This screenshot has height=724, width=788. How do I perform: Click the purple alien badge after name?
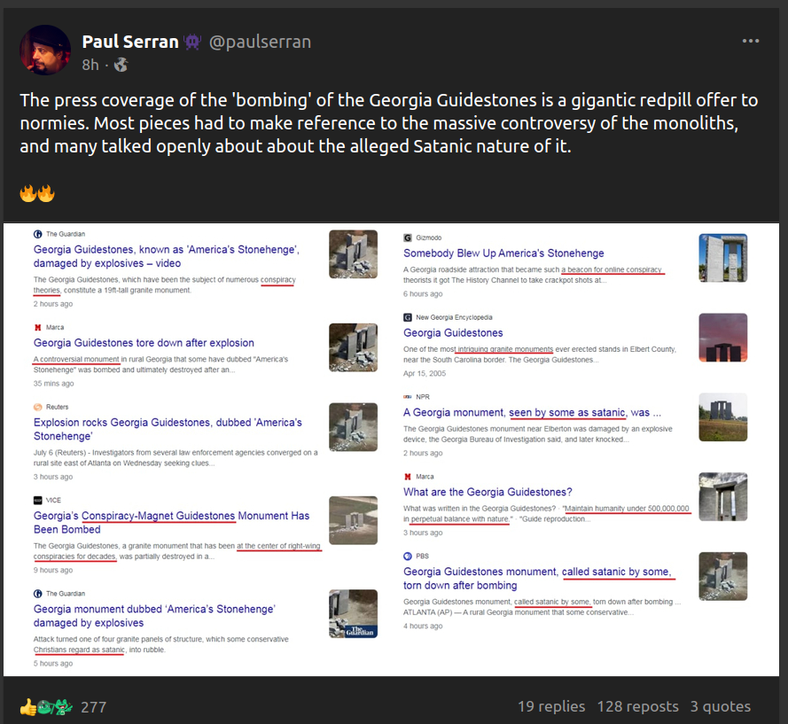point(192,42)
